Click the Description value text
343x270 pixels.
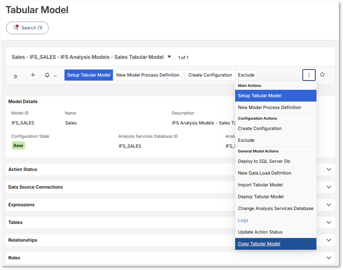point(203,123)
